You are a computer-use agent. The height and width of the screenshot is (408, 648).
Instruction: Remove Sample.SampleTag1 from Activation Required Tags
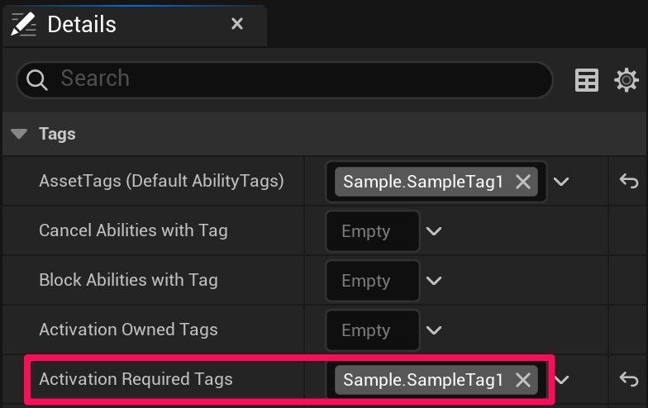pyautogui.click(x=523, y=380)
